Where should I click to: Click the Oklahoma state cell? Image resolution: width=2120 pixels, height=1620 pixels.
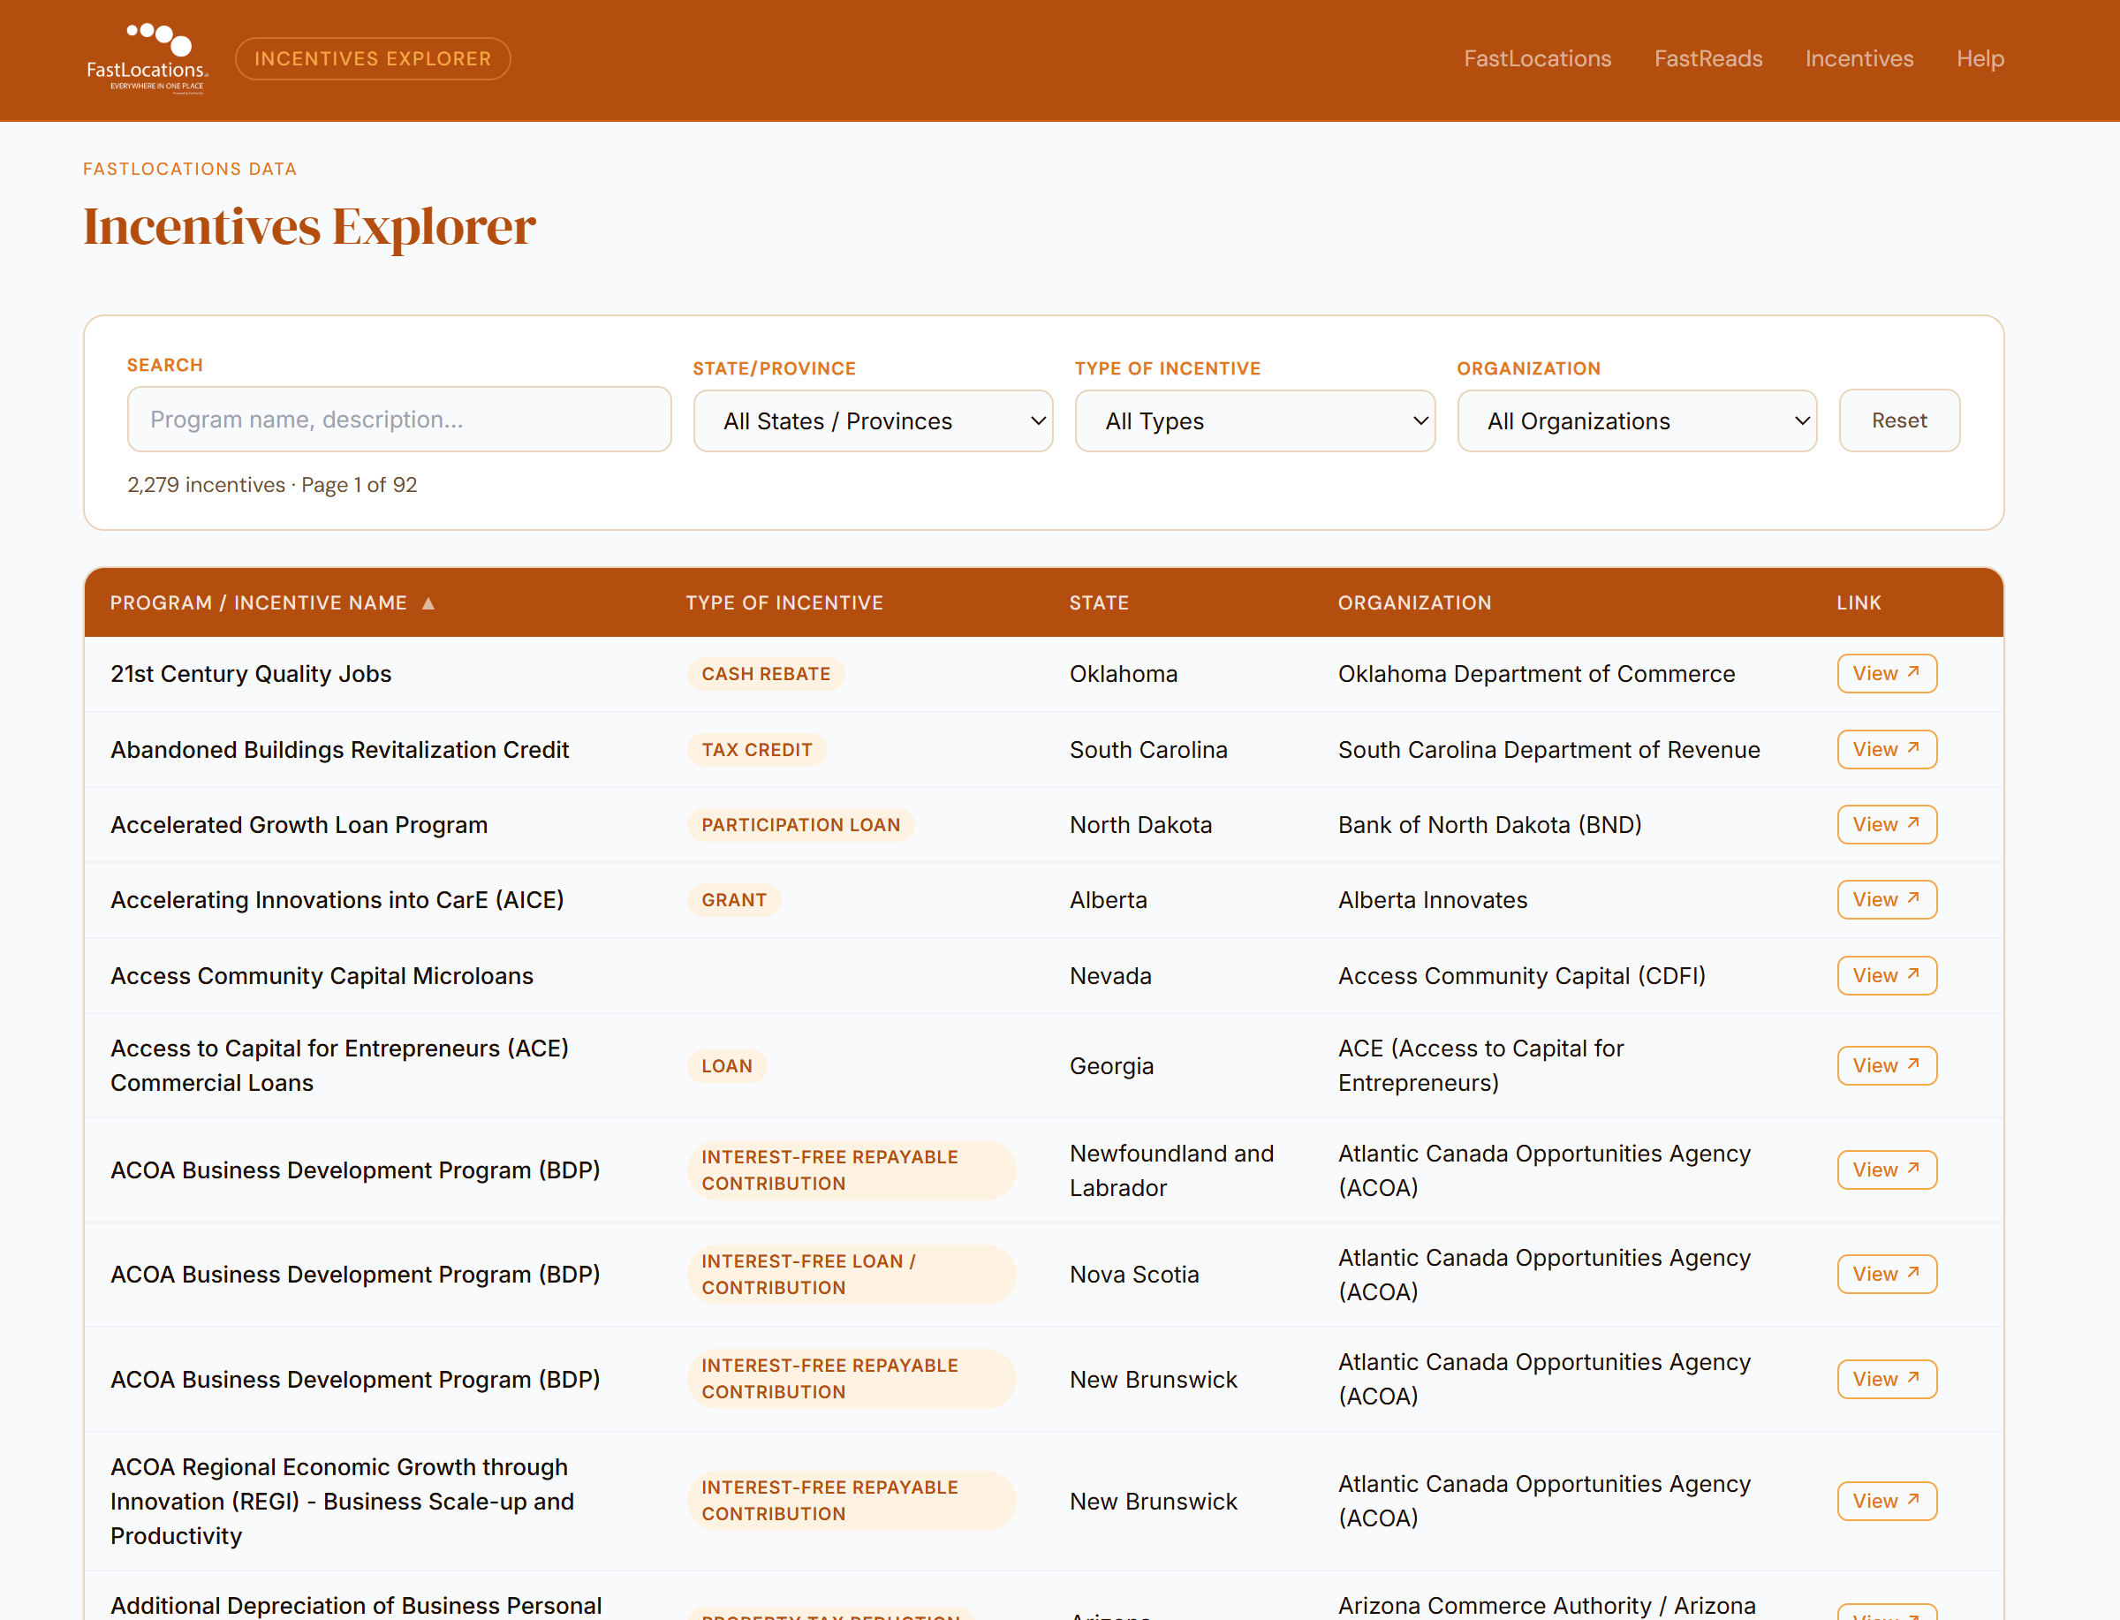(x=1123, y=674)
